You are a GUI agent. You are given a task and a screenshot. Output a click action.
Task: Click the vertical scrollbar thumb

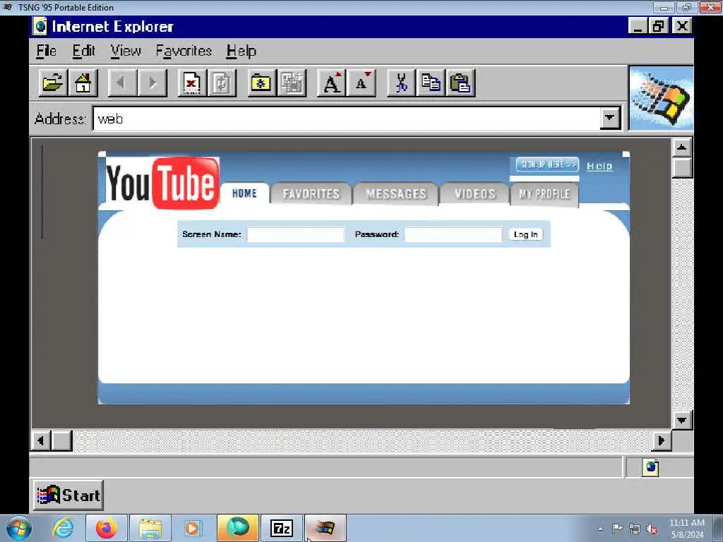point(681,167)
